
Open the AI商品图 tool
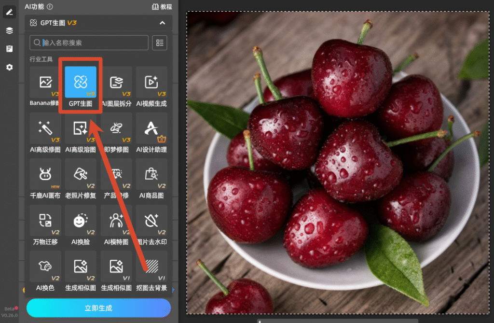[x=151, y=179]
